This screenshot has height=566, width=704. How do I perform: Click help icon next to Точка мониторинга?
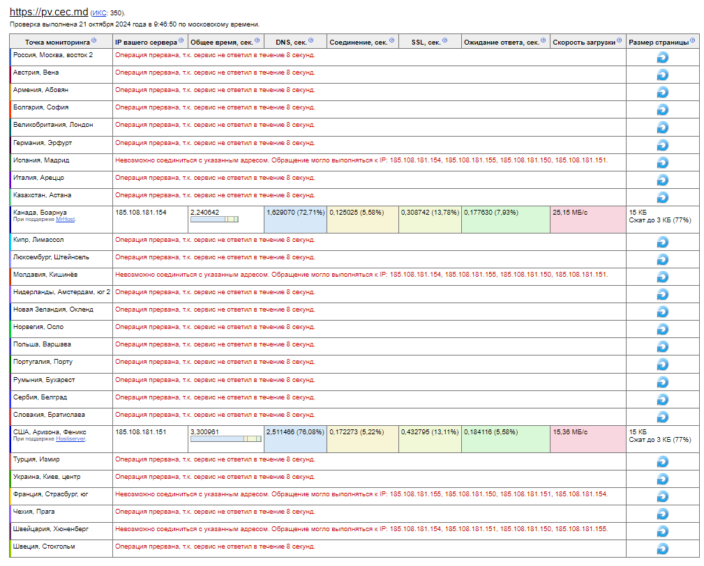click(93, 40)
